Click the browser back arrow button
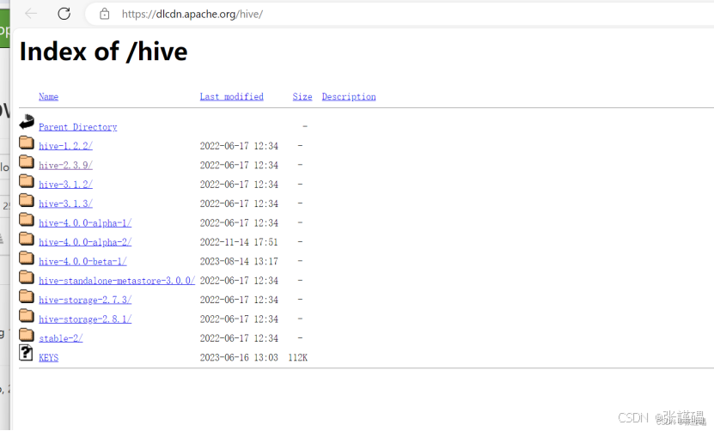 (31, 14)
